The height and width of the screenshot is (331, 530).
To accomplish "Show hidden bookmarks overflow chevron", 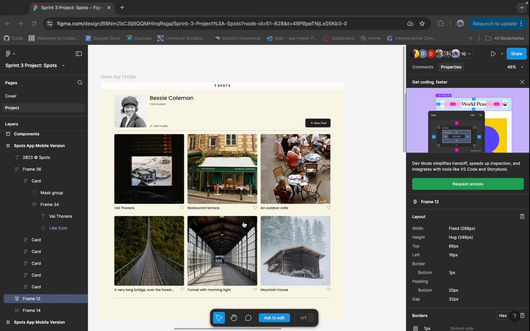I will (x=470, y=38).
